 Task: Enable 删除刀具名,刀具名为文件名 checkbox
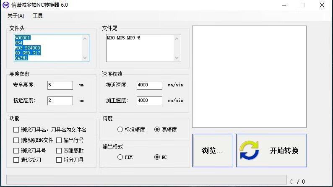click(16, 130)
